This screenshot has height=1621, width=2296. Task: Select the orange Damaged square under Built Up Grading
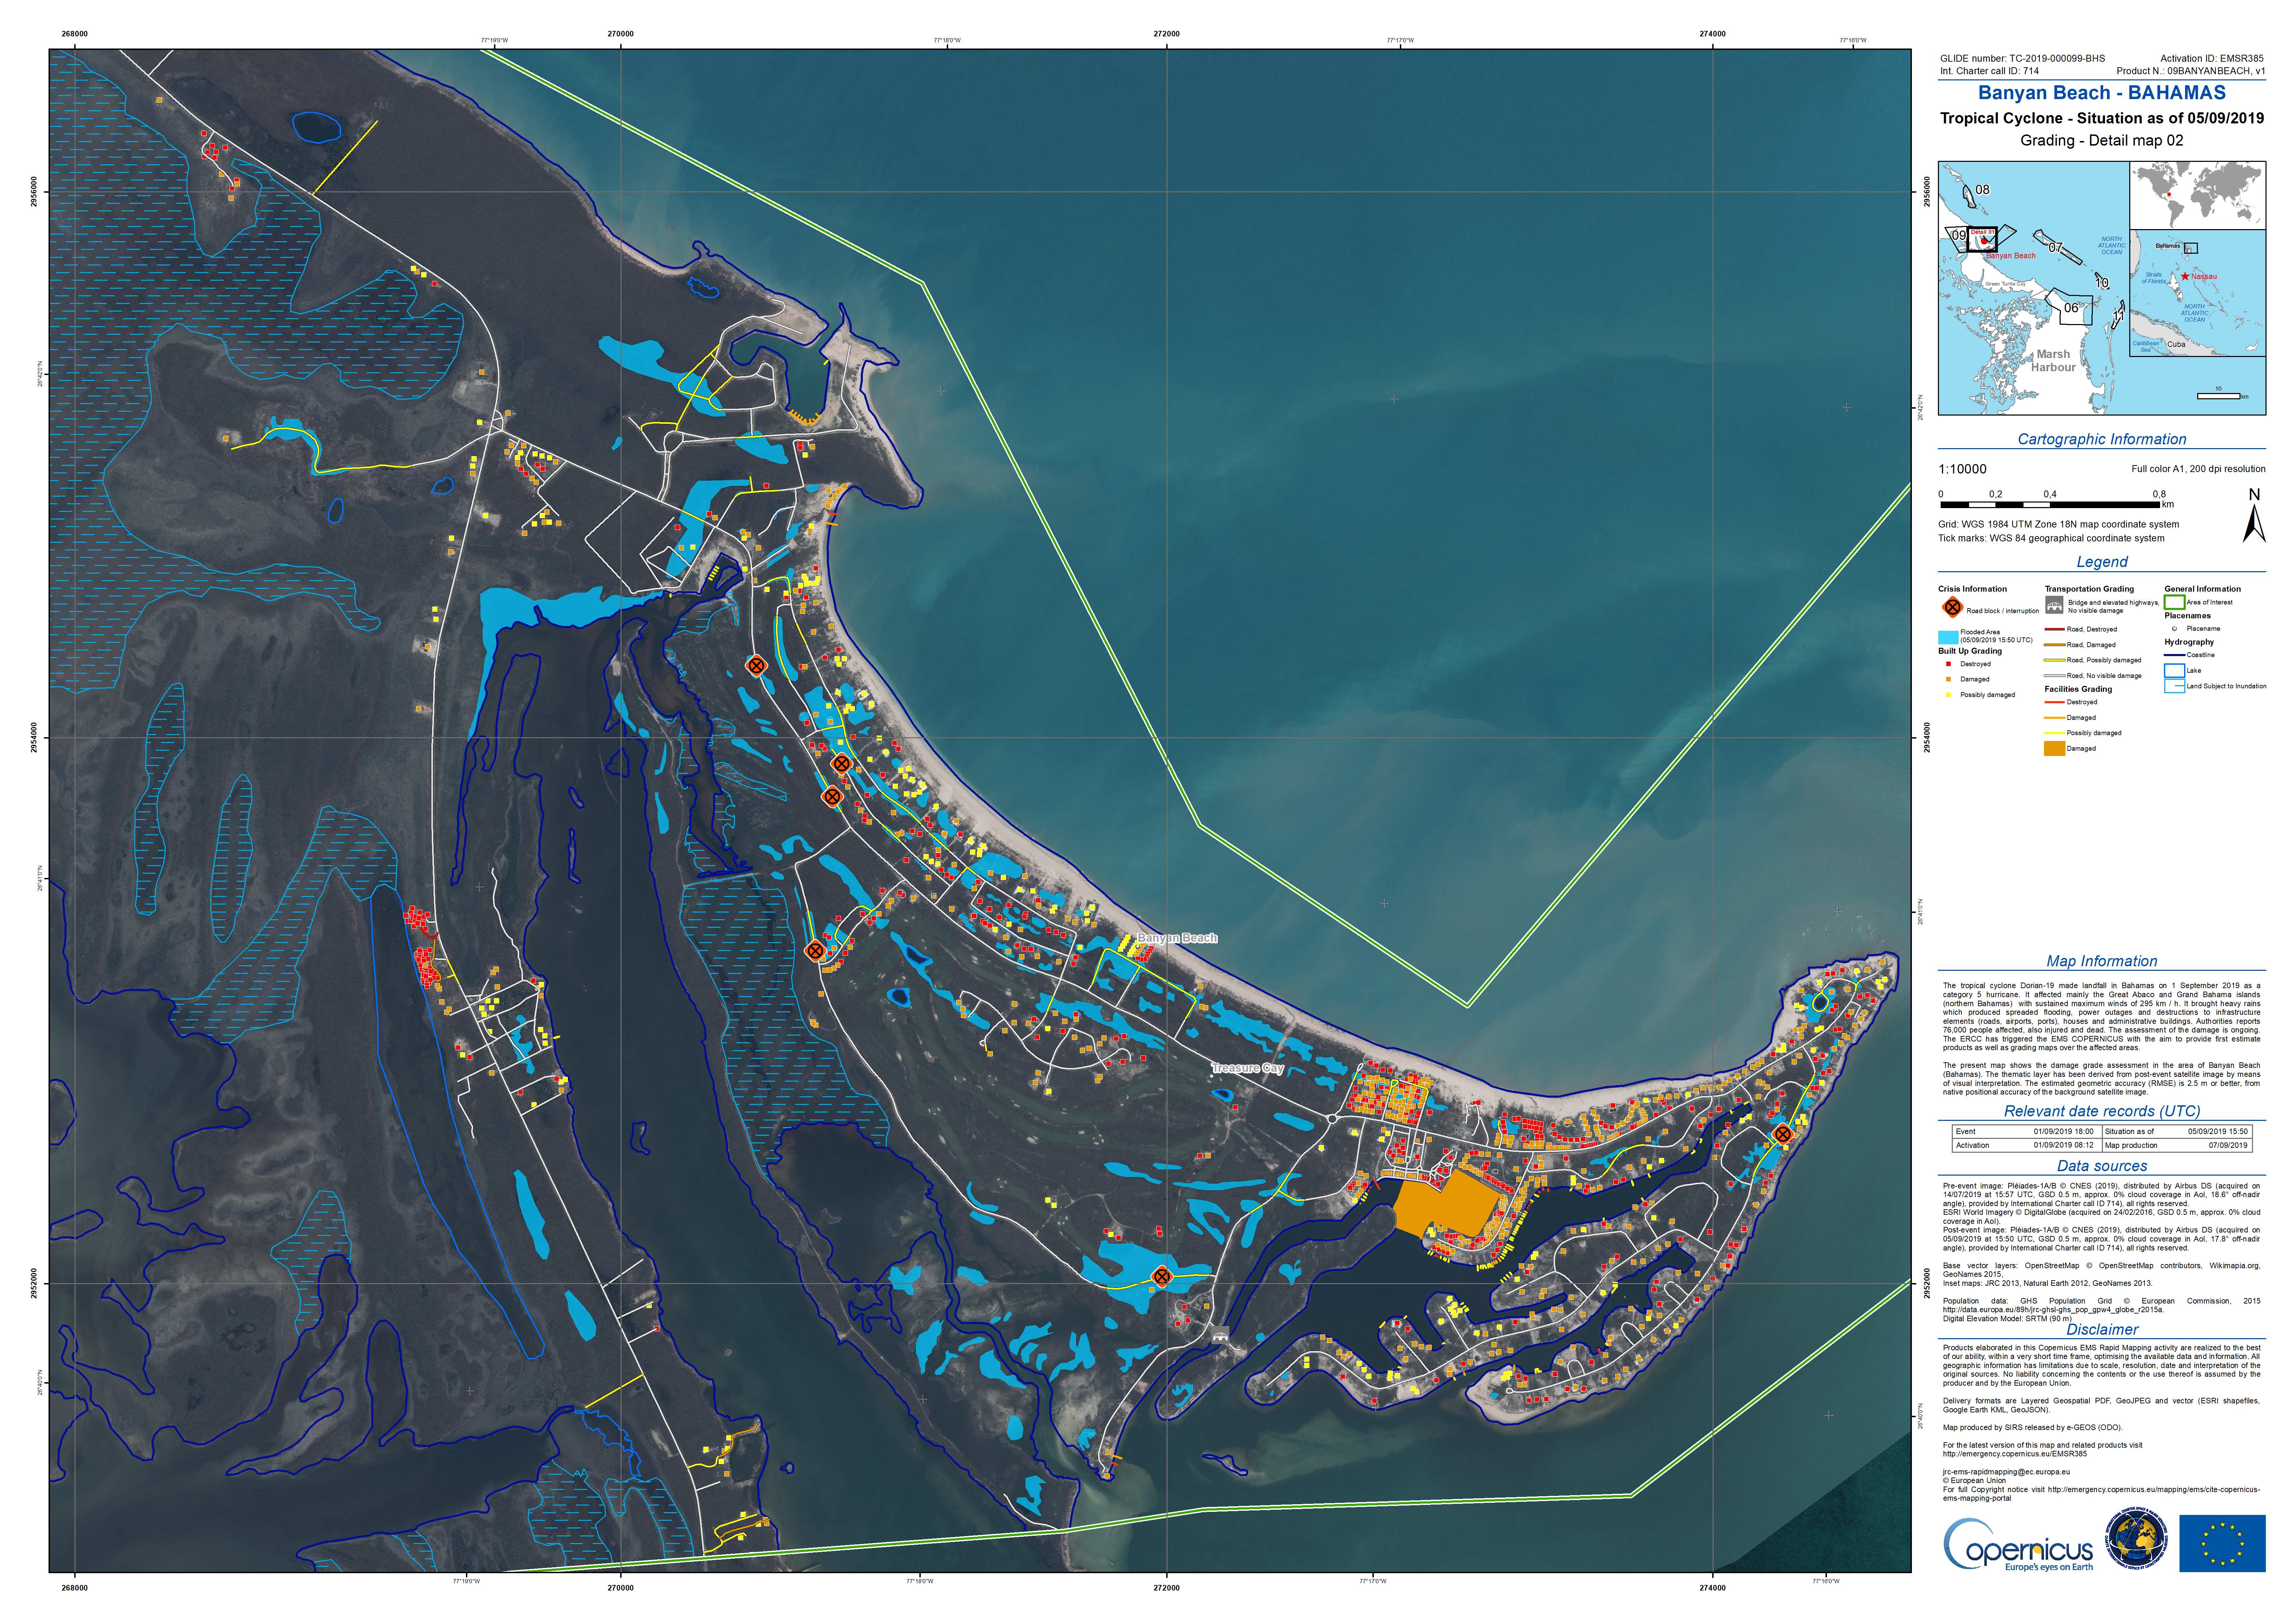coord(1948,679)
